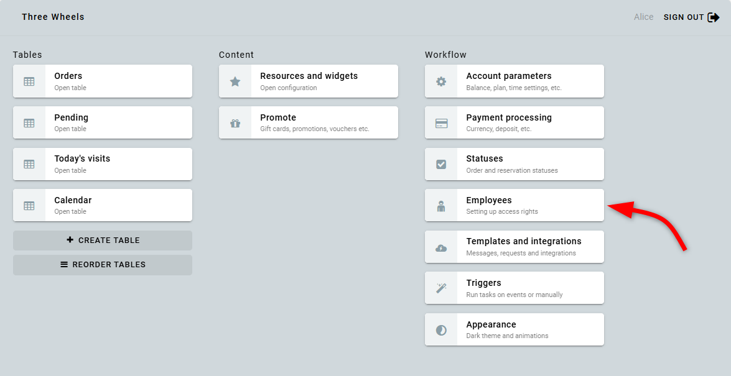731x376 pixels.
Task: Click the person icon for Employees
Action: click(x=441, y=206)
